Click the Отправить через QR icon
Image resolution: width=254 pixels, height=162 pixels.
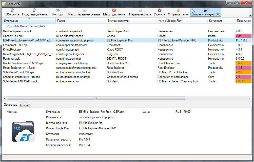coord(206,10)
